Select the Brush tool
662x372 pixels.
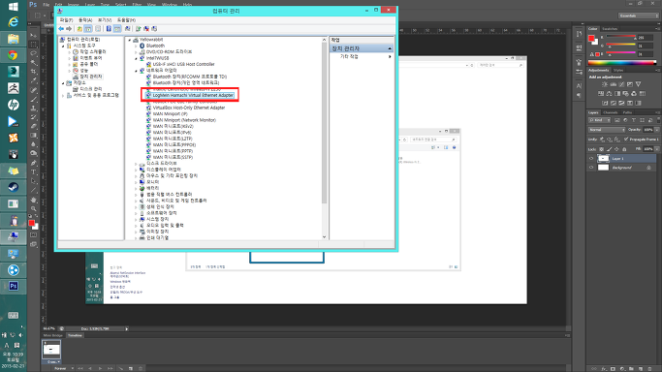33,99
